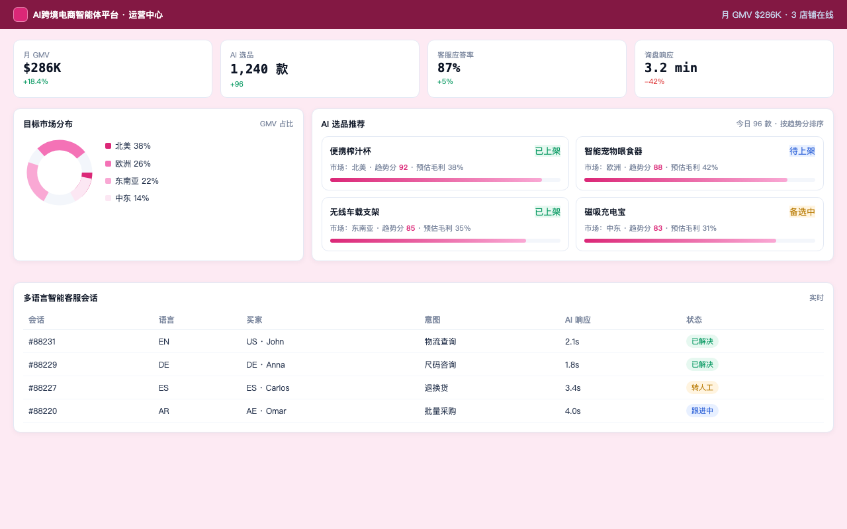Select the 北美 38% legend color swatch

click(108, 146)
